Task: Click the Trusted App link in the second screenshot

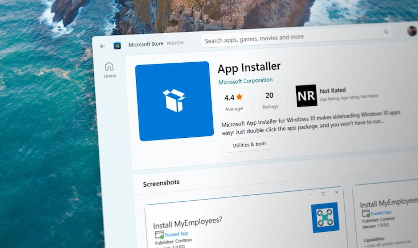Action: [x=381, y=213]
